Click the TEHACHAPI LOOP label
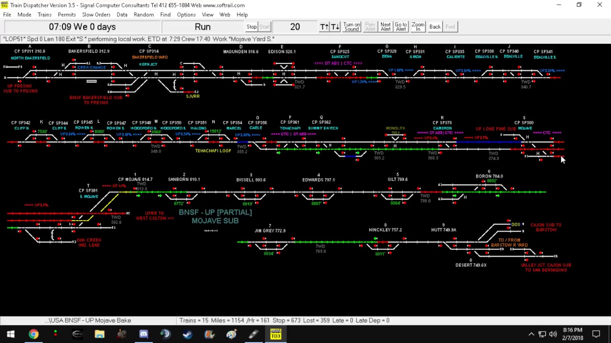611x343 pixels. 213,151
